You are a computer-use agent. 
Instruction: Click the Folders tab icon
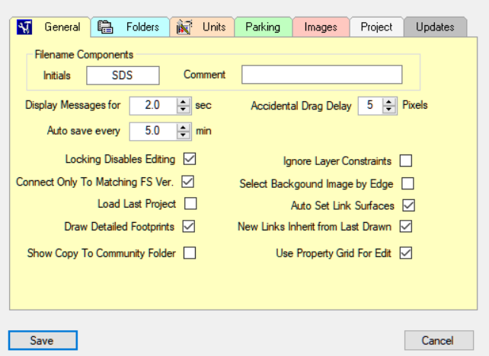(105, 27)
